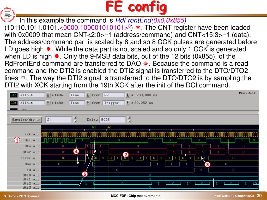Viewport: 267px width, 200px height.
Task: Select the 'dti3 all' signal label
Action: point(31,187)
